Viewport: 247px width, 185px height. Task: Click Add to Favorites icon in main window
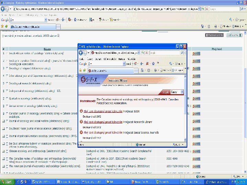6,26
